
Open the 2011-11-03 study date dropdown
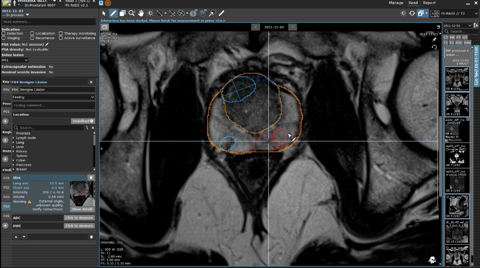[x=457, y=25]
